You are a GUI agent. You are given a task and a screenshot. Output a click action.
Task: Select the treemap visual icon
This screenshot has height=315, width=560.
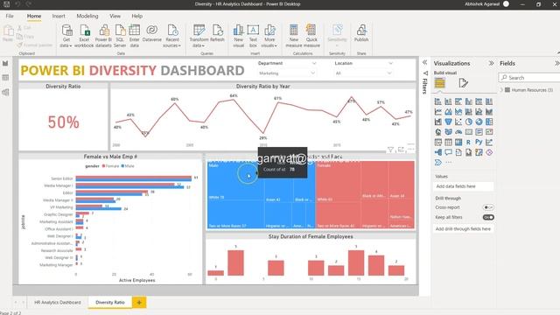(x=489, y=122)
